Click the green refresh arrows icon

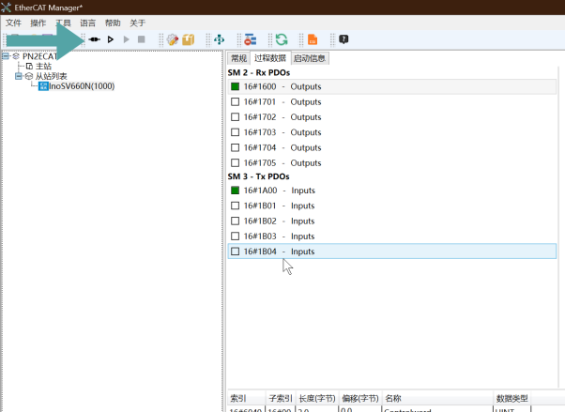point(282,39)
